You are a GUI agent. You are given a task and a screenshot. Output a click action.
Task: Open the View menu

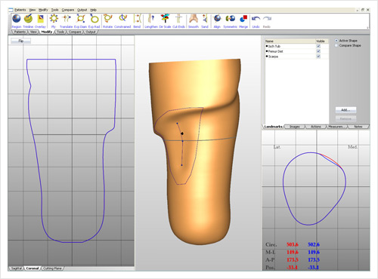[33, 10]
